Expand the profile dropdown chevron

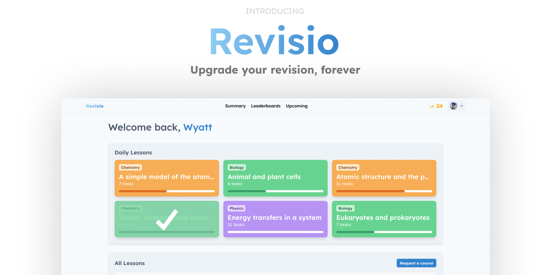click(x=461, y=106)
